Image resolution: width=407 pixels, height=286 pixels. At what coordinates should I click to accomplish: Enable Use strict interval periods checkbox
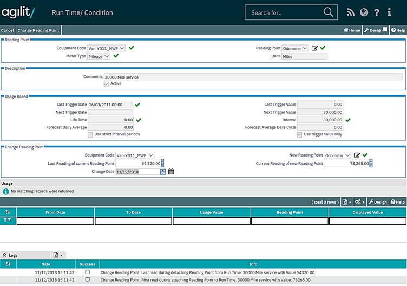[90, 134]
